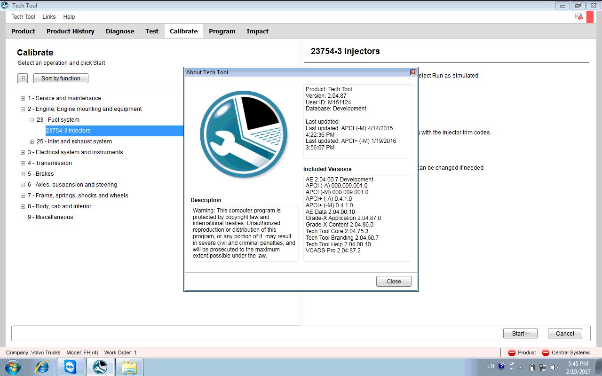The width and height of the screenshot is (602, 376).
Task: Expand 6 - Axles, suspension and steering
Action: click(x=23, y=185)
